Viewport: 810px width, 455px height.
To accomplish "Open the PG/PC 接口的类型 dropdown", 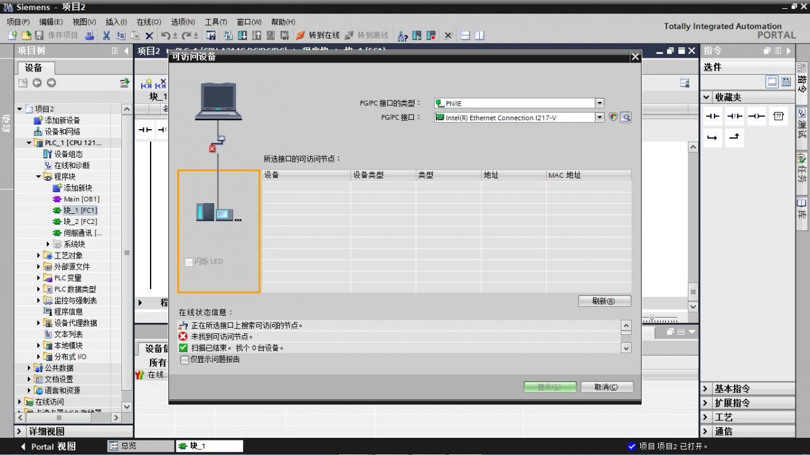I will click(x=599, y=103).
